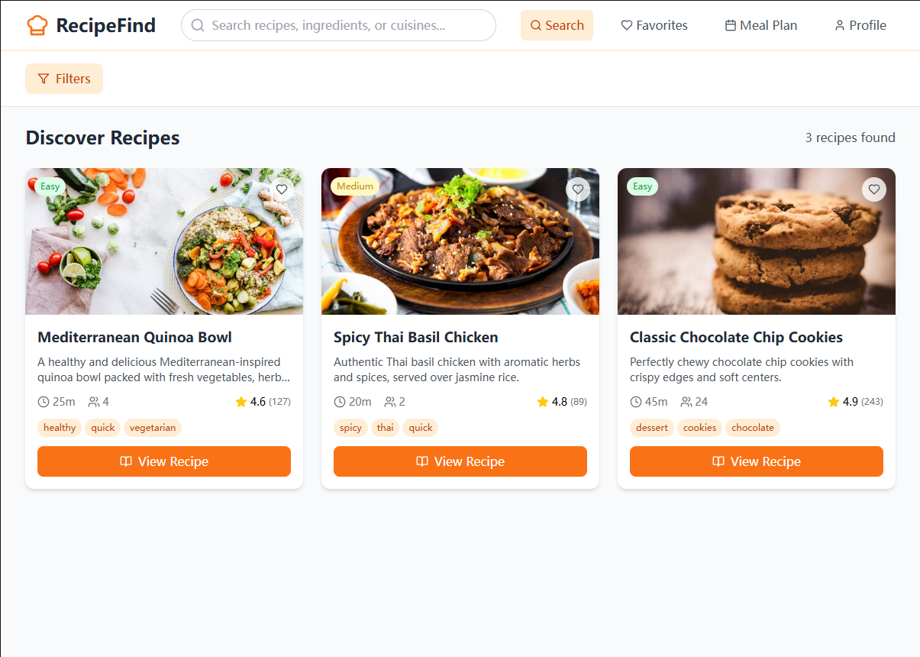Click the person icon next to Profile
Image resolution: width=920 pixels, height=657 pixels.
click(838, 25)
